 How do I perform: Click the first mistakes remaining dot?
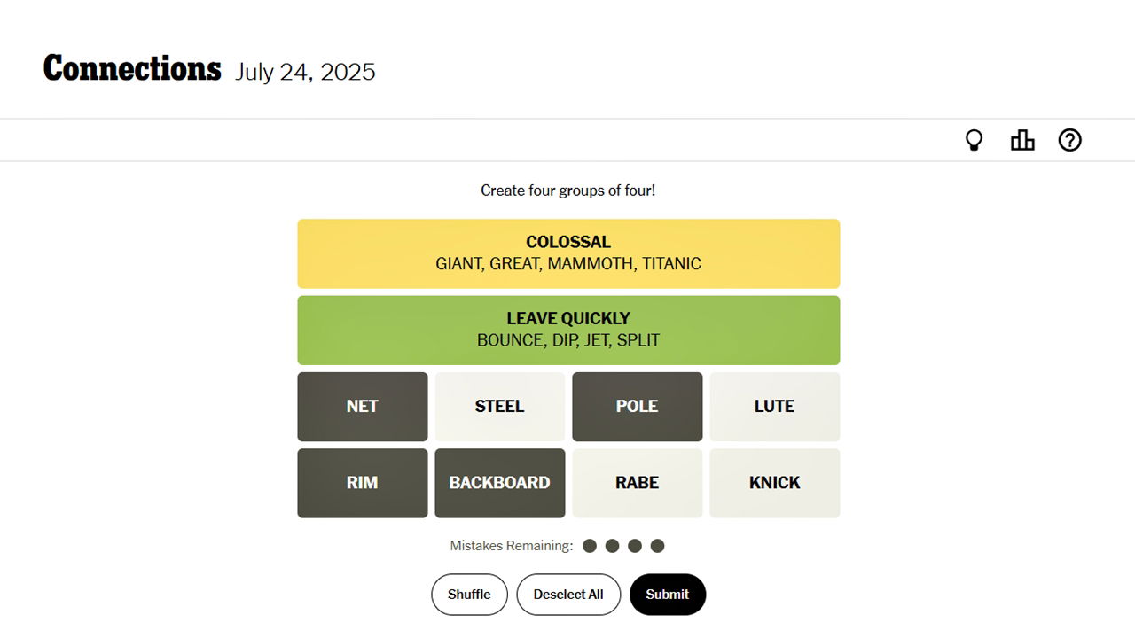[590, 546]
